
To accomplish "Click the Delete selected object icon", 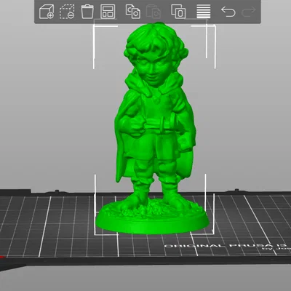I will click(67, 12).
